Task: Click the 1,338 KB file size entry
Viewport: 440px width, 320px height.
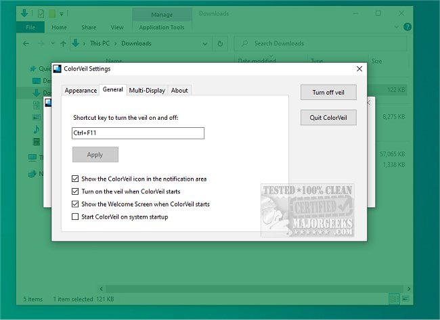Action: pos(394,165)
